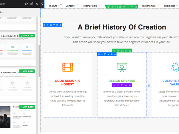This screenshot has width=179, height=134.
Task: Open the Templates menu
Action: [x=171, y=6]
